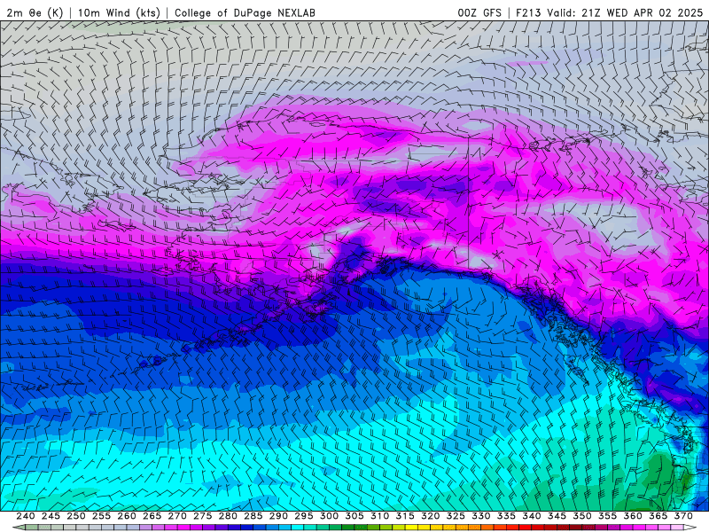709x532 pixels.
Task: Select the 335 color scale label
Action: pos(506,516)
